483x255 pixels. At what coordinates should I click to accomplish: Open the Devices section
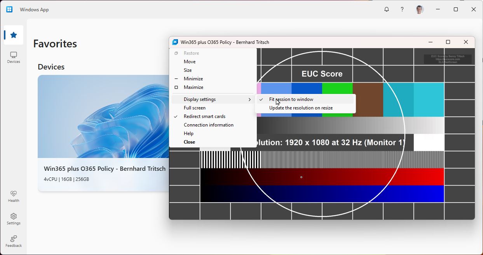(13, 57)
